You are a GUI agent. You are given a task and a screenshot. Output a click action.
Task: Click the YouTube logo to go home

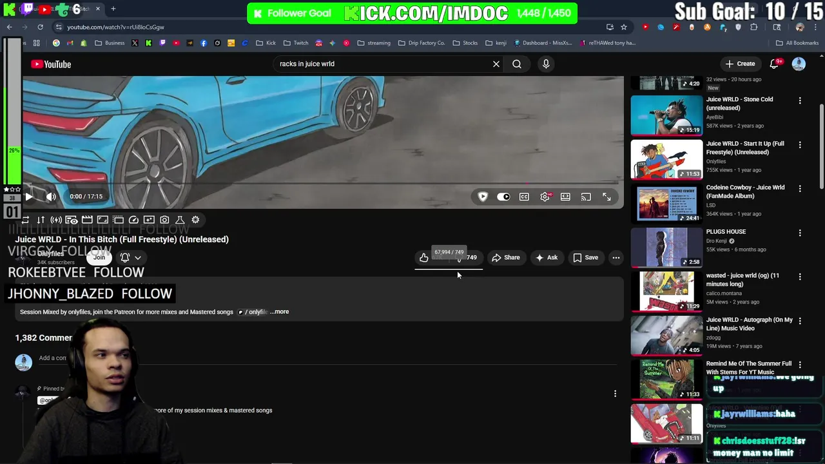(x=51, y=64)
